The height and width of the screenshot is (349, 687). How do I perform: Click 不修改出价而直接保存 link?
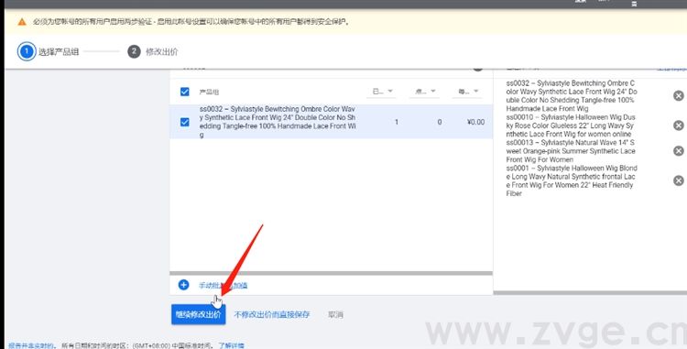(272, 314)
